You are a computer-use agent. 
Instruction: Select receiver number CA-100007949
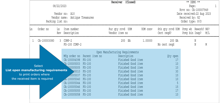pos(200,10)
